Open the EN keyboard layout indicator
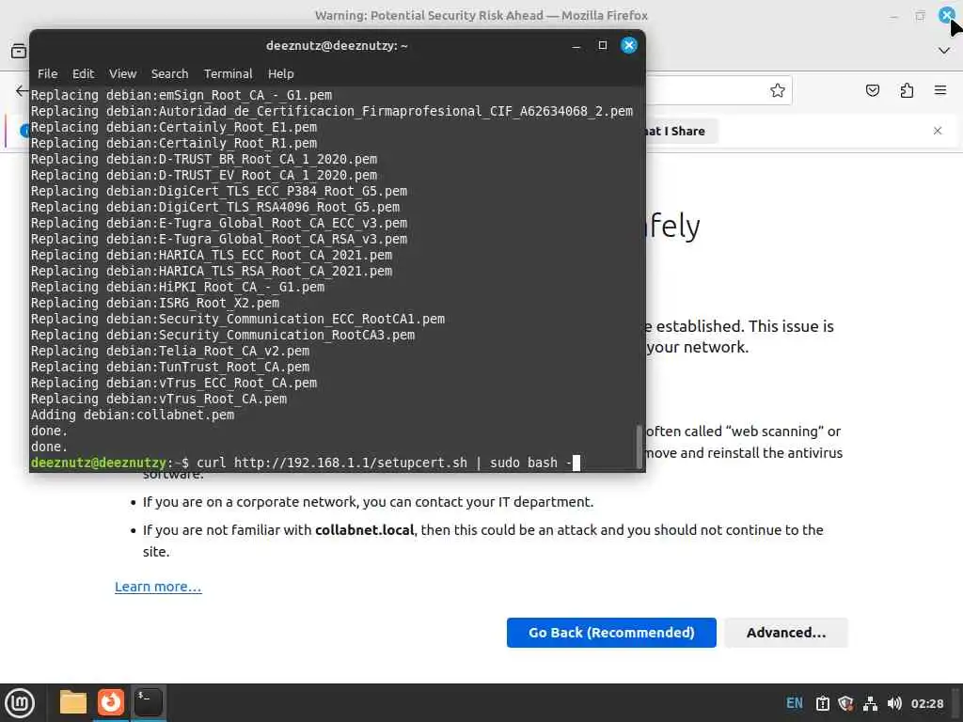 point(794,703)
